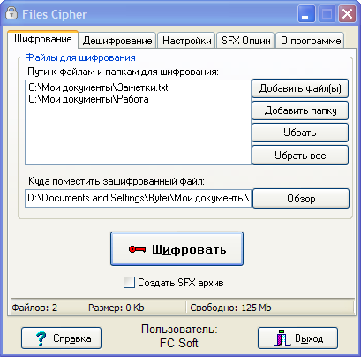This screenshot has height=357, width=361.
Task: Enable the Создать SFX архив checkbox
Action: (129, 283)
